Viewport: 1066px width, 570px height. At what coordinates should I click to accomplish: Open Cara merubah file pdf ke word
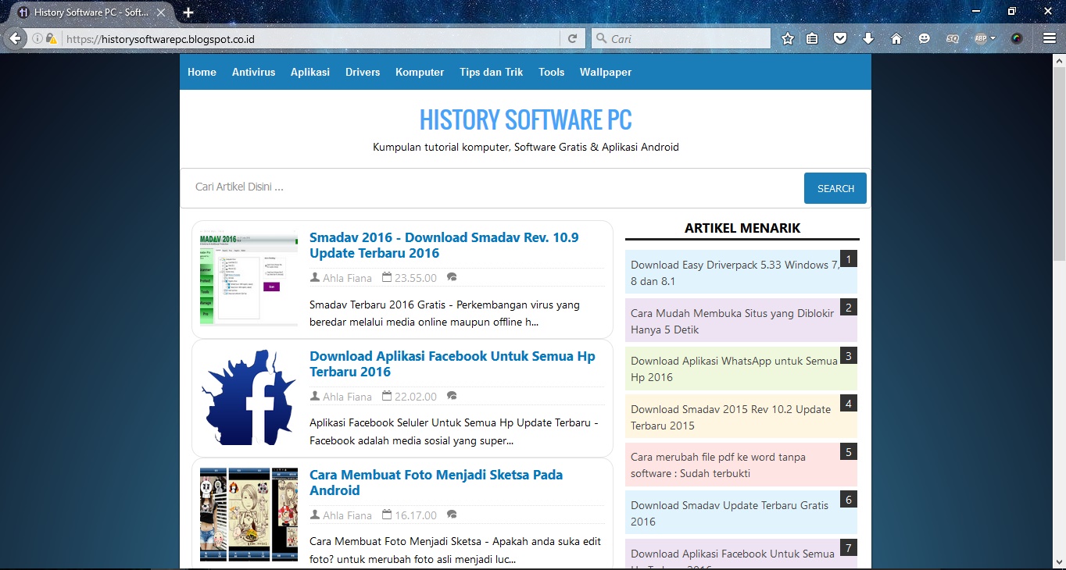point(718,465)
